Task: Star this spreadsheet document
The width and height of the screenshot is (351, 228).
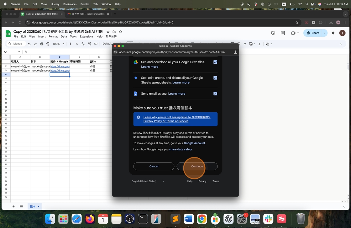Action: 108,32
